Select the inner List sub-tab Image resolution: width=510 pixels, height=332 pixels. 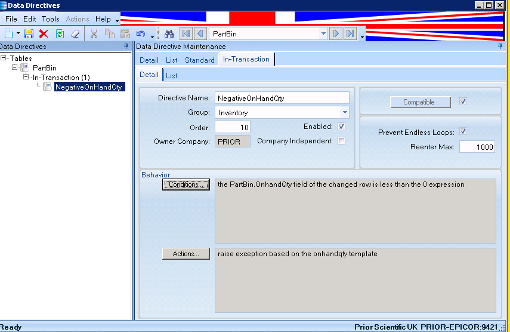pos(172,75)
